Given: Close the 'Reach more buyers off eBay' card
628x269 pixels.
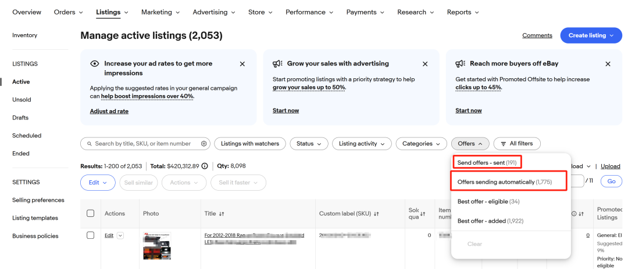Looking at the screenshot, I should pos(608,64).
